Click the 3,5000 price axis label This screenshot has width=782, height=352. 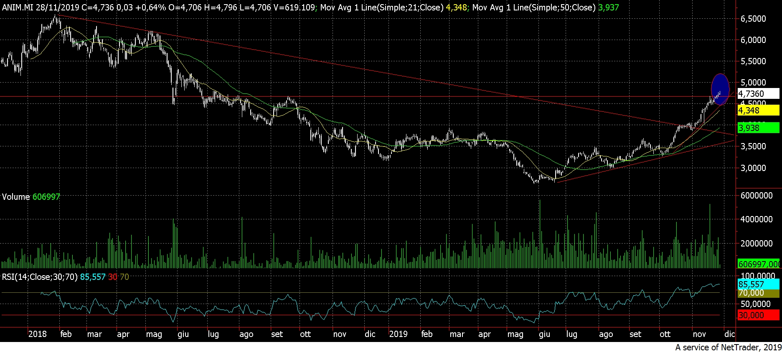[x=753, y=146]
